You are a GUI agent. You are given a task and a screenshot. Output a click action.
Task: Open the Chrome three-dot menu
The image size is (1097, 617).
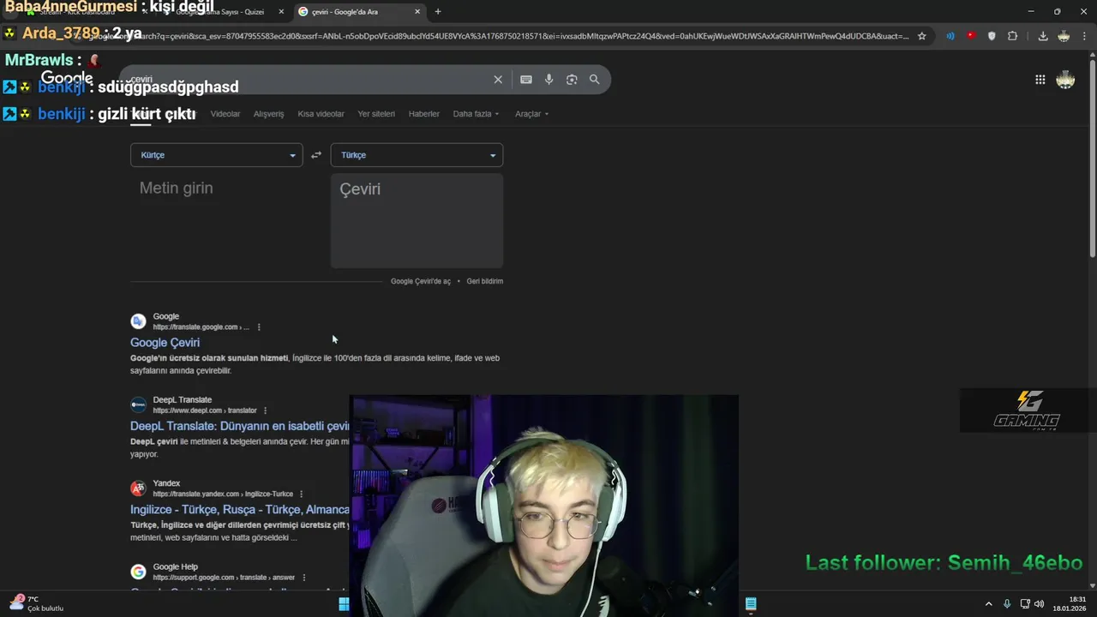pyautogui.click(x=1084, y=36)
